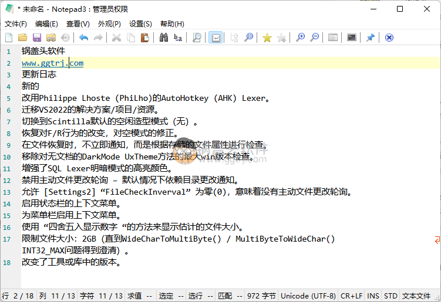Open Find with the binoculars icon
This screenshot has height=302, width=441.
[164, 38]
